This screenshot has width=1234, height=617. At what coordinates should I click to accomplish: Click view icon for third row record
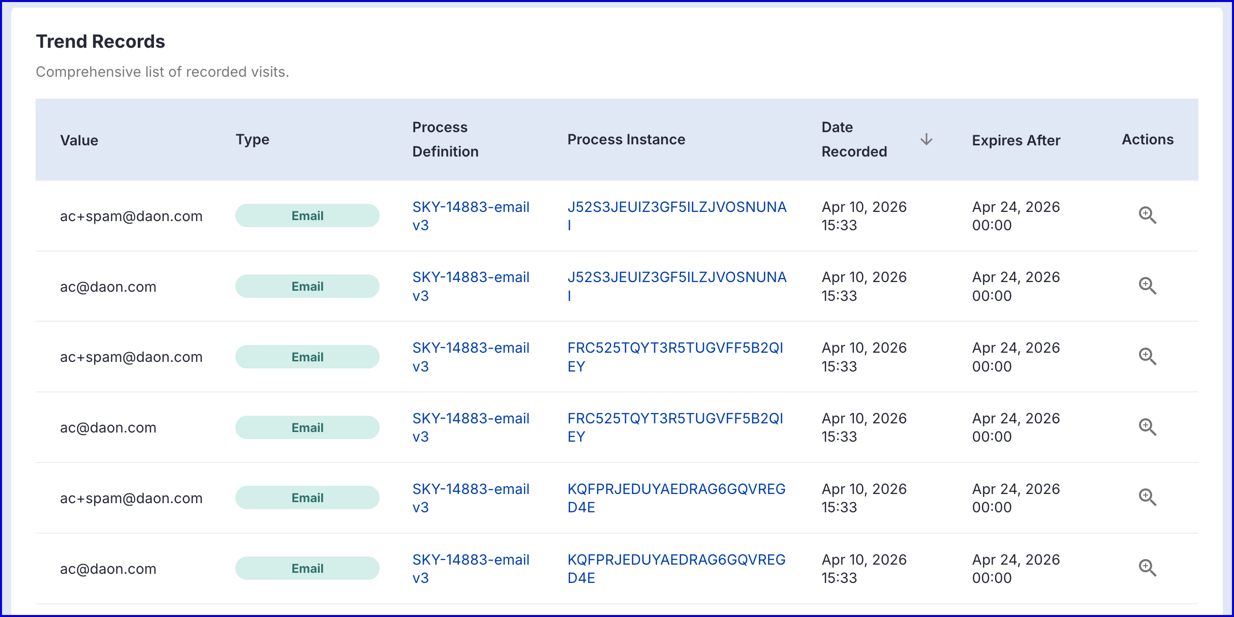tap(1147, 357)
